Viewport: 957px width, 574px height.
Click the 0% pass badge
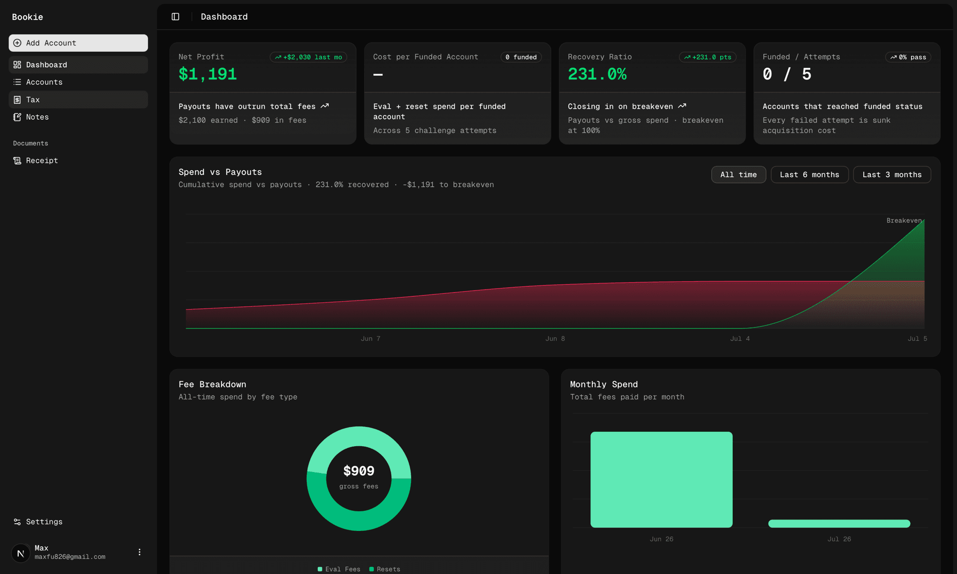[908, 57]
